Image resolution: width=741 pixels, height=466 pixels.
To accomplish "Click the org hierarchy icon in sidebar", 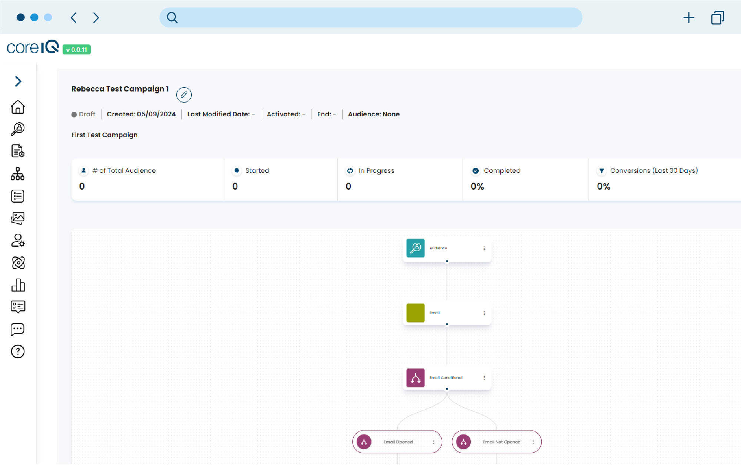I will pos(18,174).
